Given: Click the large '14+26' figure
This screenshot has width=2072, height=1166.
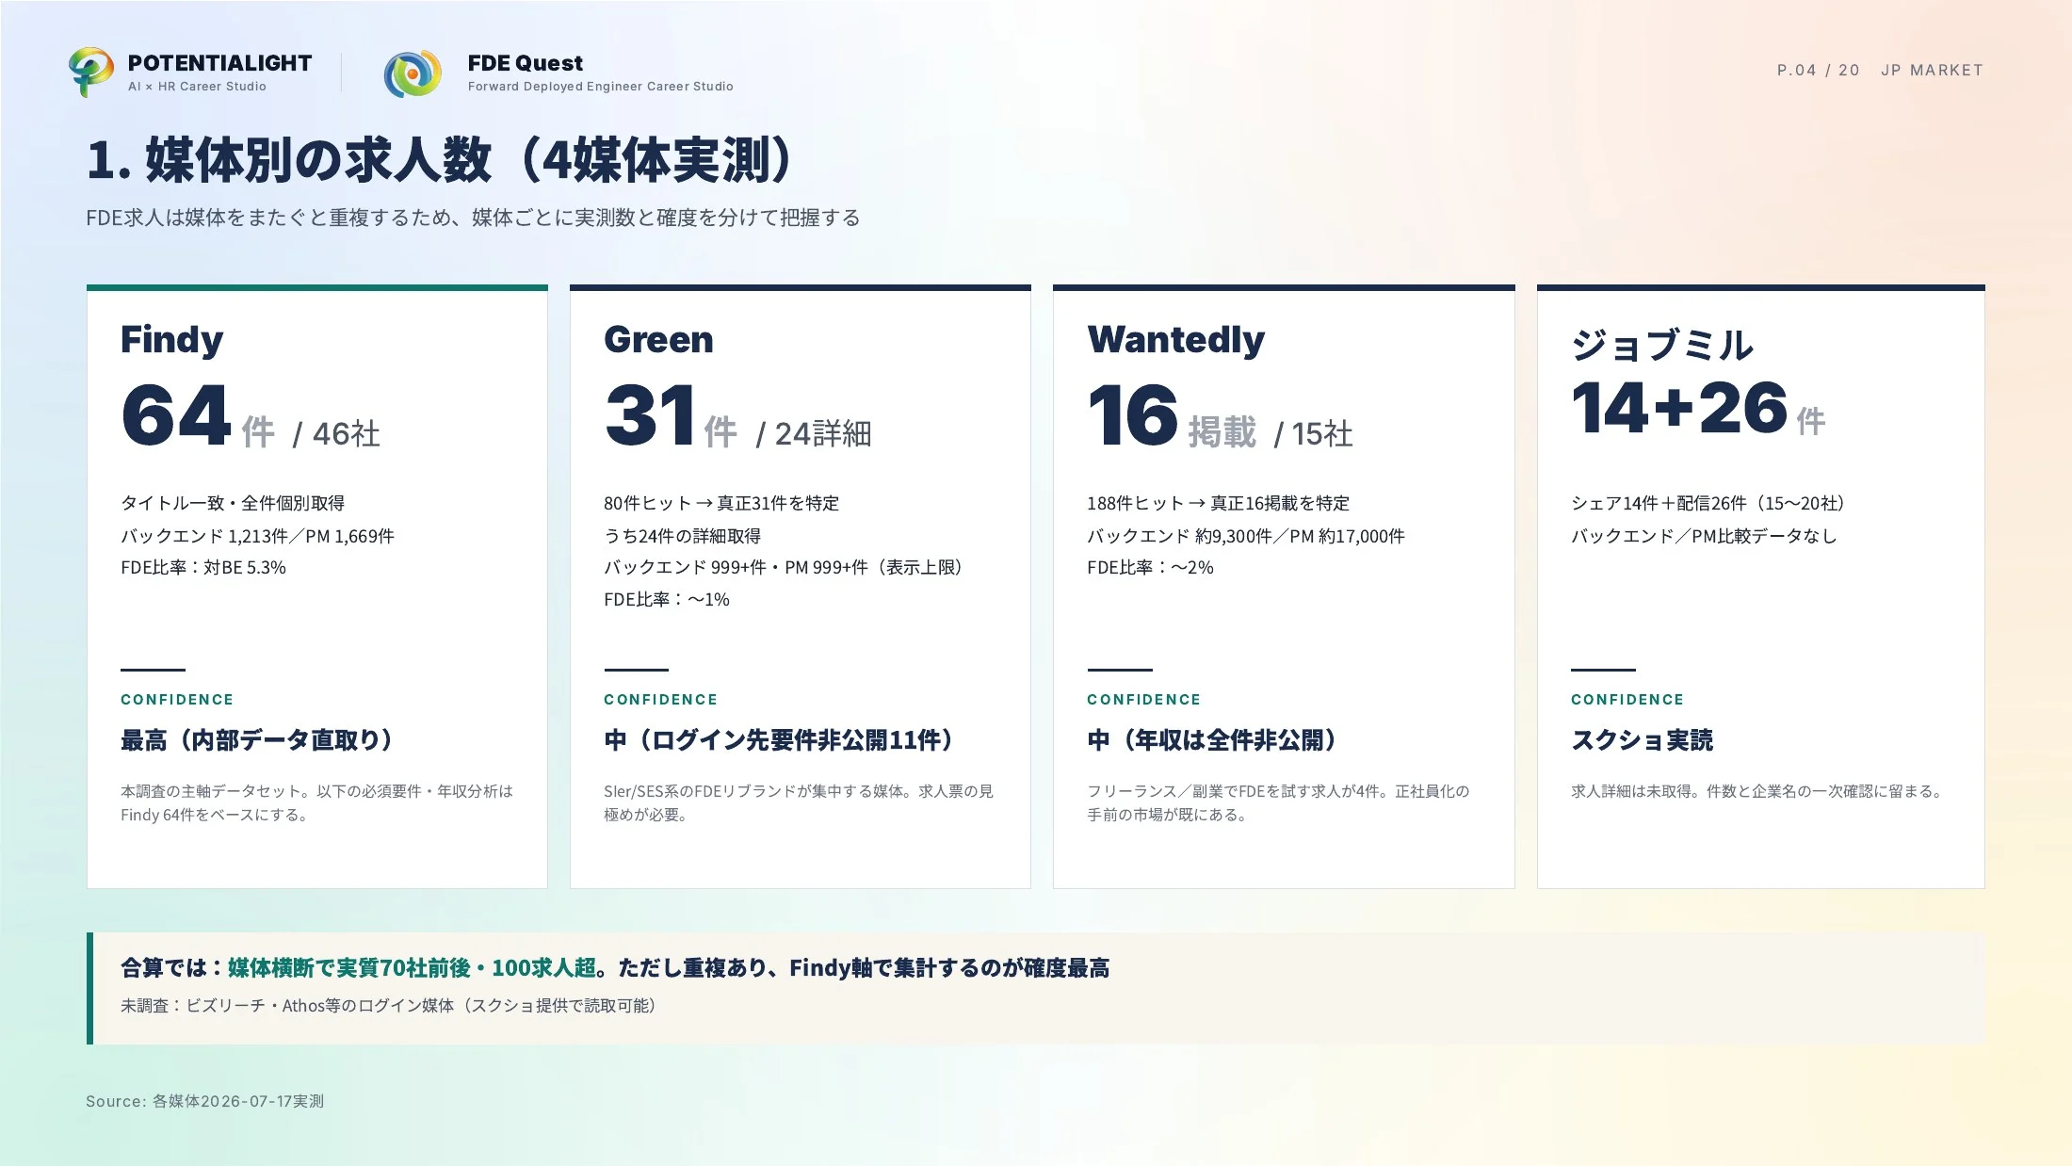Looking at the screenshot, I should click(1679, 409).
